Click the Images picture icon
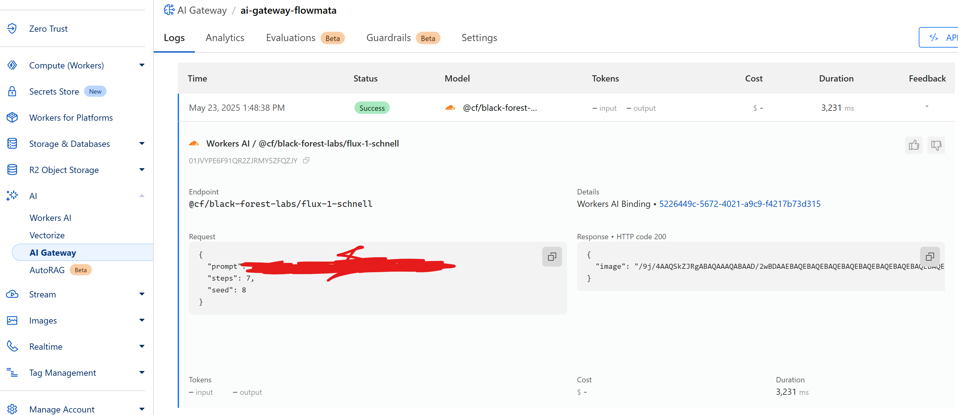Screen dimensions: 958x415 pos(12,320)
